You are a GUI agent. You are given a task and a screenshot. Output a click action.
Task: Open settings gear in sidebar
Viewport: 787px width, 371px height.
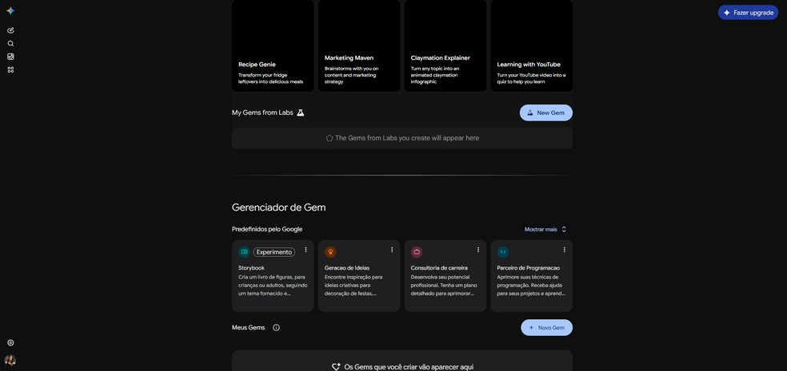[10, 343]
